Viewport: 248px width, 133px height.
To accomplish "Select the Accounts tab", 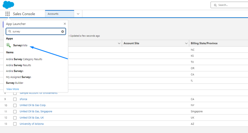I will coord(60,14).
